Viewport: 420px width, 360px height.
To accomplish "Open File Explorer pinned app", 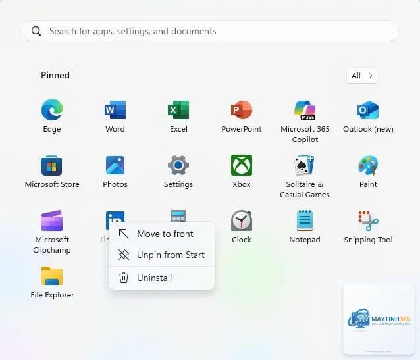I will click(52, 276).
